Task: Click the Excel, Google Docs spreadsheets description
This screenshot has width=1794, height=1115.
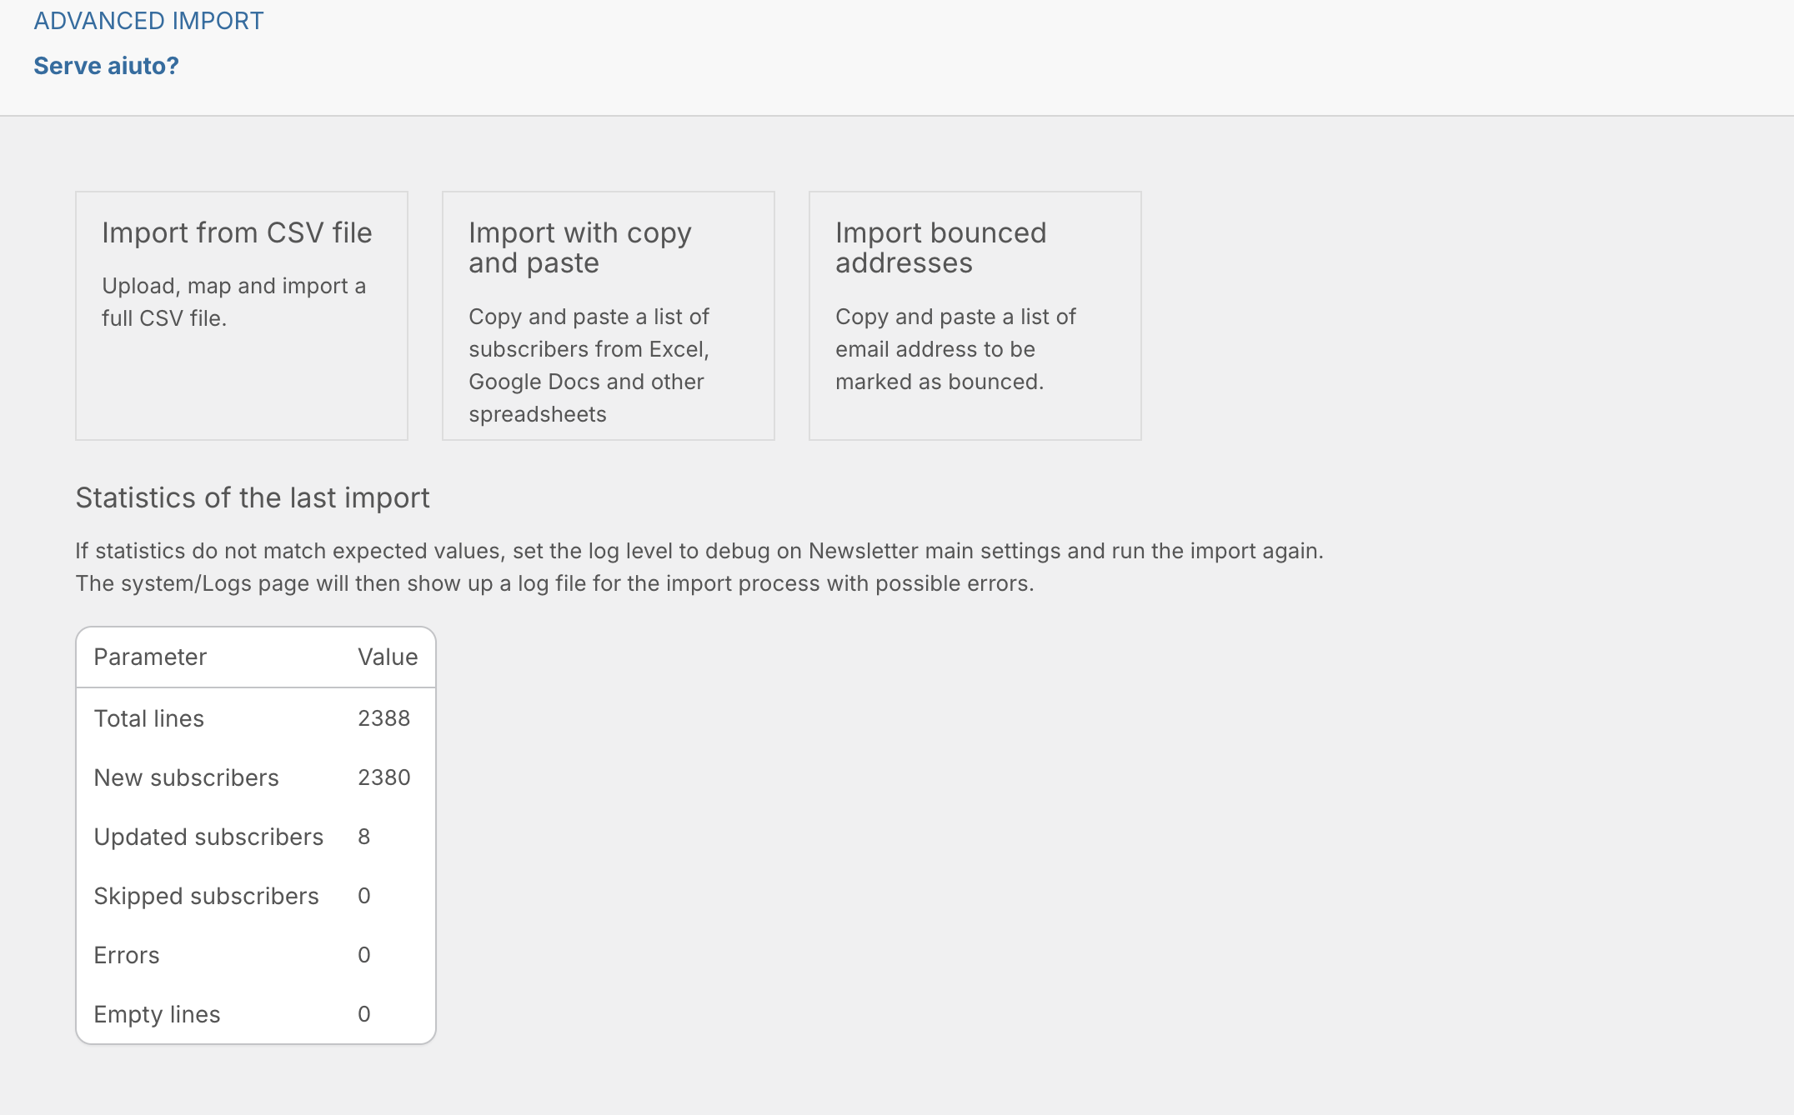Action: (589, 365)
